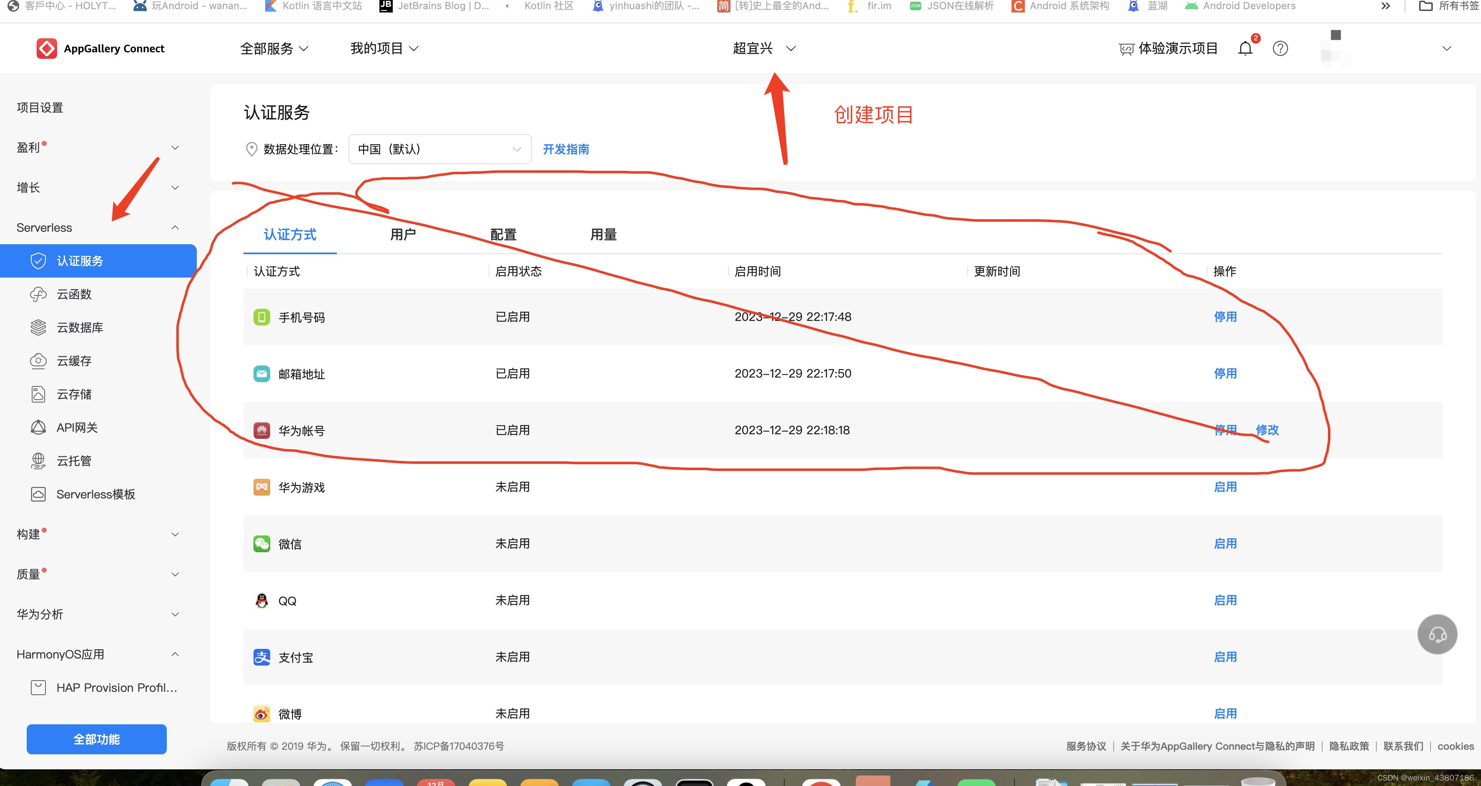Select 云数据库 in sidebar
The height and width of the screenshot is (786, 1481).
click(x=80, y=328)
